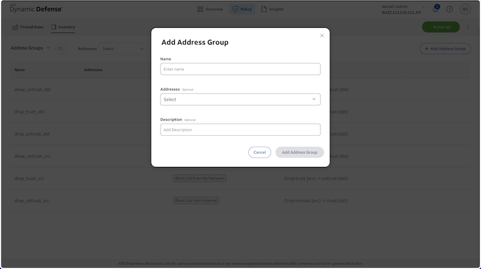Go to the Insights tab
Image resolution: width=481 pixels, height=269 pixels.
click(x=272, y=9)
